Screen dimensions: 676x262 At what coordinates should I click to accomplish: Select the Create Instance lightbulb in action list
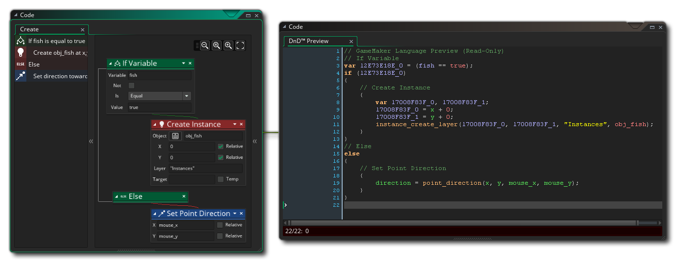tap(21, 53)
